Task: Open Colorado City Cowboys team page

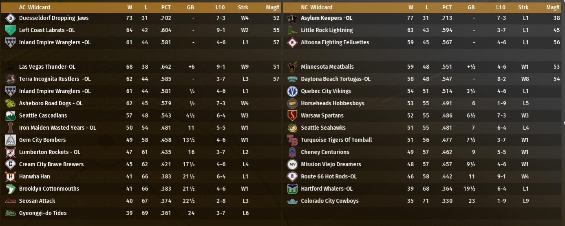Action: 329,201
